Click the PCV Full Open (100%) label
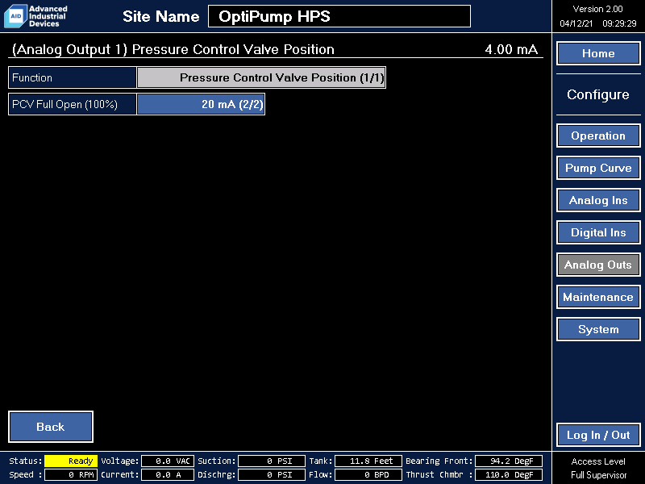Screen dimensions: 645x484 [73, 104]
